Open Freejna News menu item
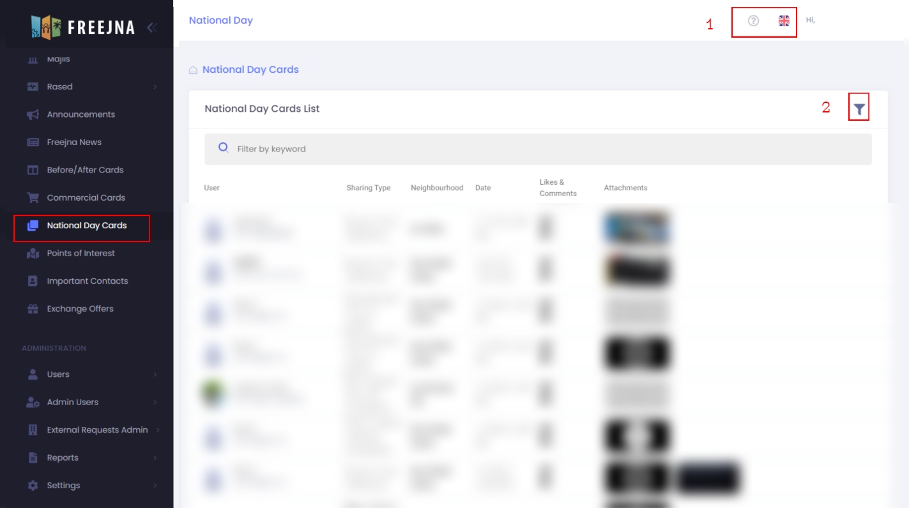 (74, 142)
